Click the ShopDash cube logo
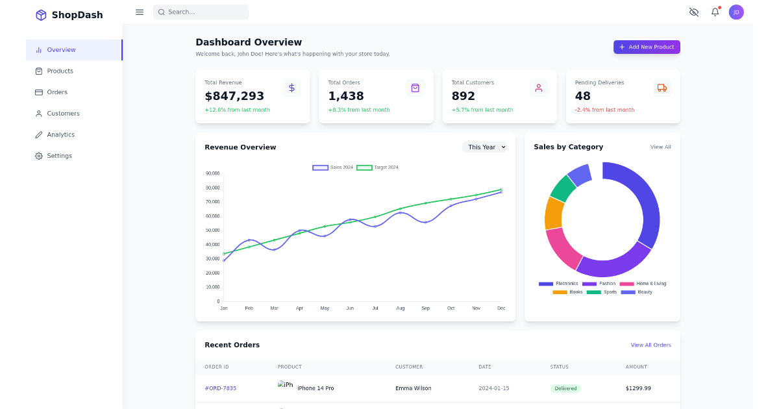 (41, 14)
